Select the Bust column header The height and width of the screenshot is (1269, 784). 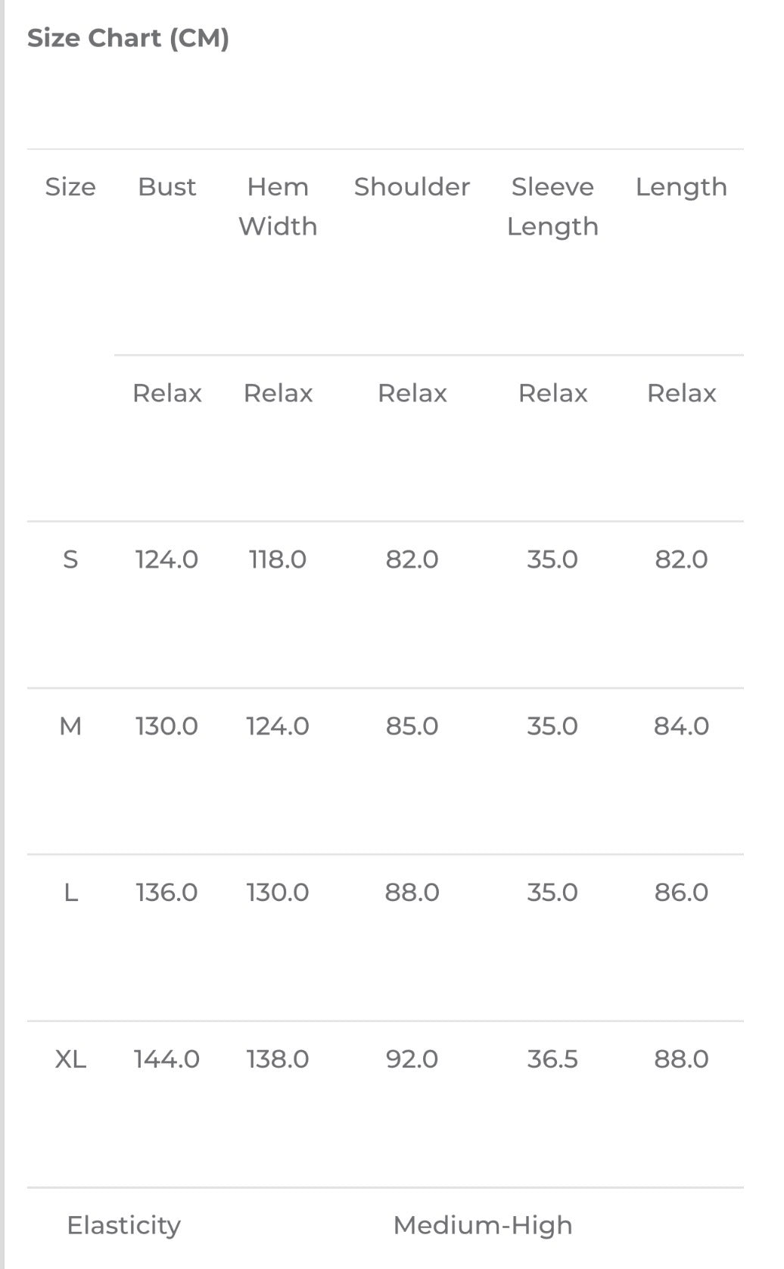coord(166,187)
